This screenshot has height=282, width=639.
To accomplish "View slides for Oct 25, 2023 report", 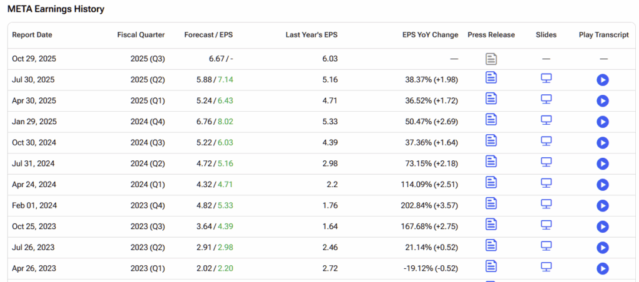I will coord(546,225).
